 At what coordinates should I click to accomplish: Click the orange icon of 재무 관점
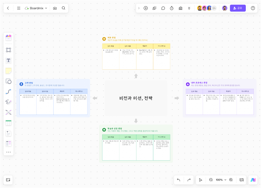(x=104, y=39)
